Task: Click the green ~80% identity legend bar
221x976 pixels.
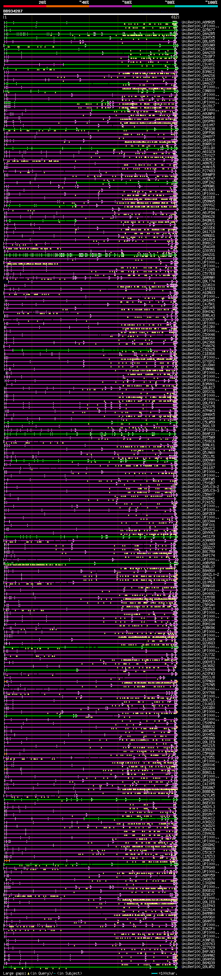Action: pos(153,6)
